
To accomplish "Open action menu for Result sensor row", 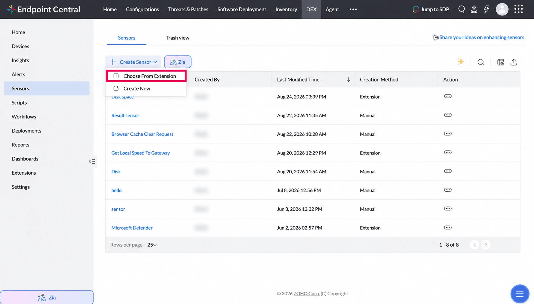I will 448,115.
